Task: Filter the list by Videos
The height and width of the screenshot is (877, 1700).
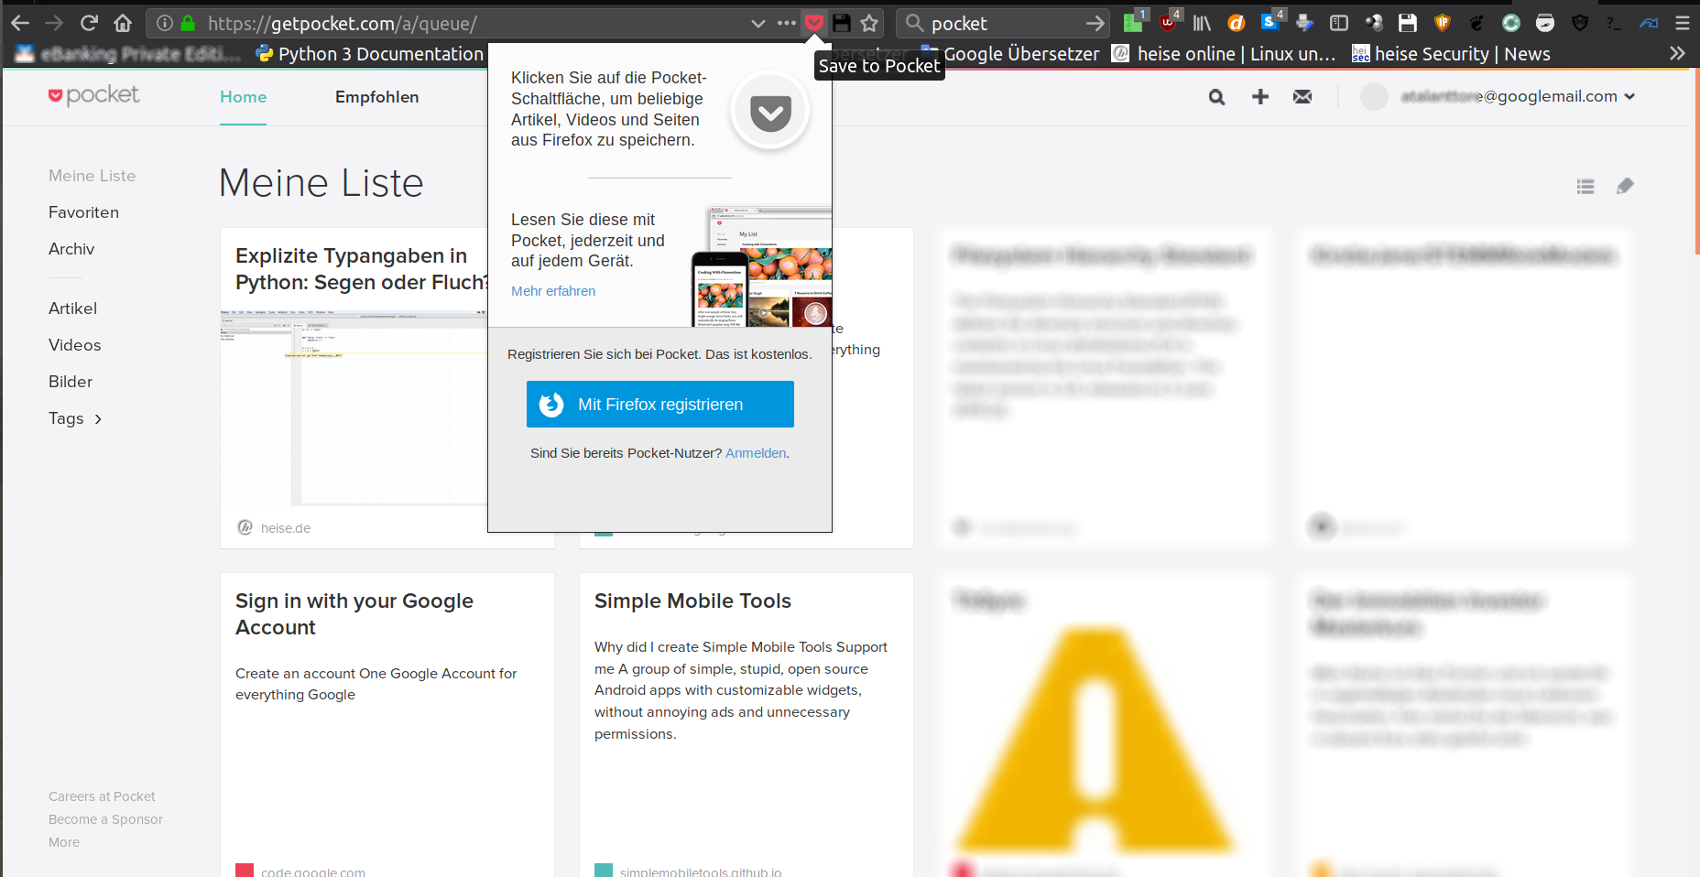Action: pyautogui.click(x=74, y=345)
